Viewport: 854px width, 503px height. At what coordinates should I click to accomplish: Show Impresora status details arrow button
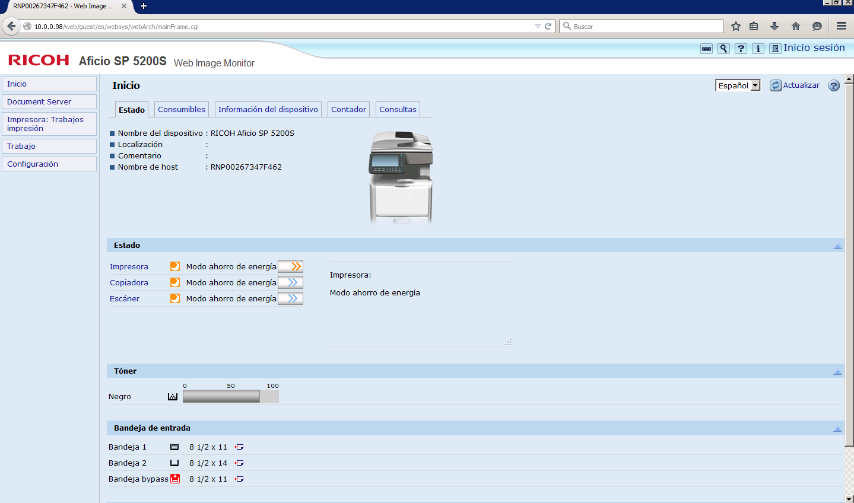coord(291,266)
